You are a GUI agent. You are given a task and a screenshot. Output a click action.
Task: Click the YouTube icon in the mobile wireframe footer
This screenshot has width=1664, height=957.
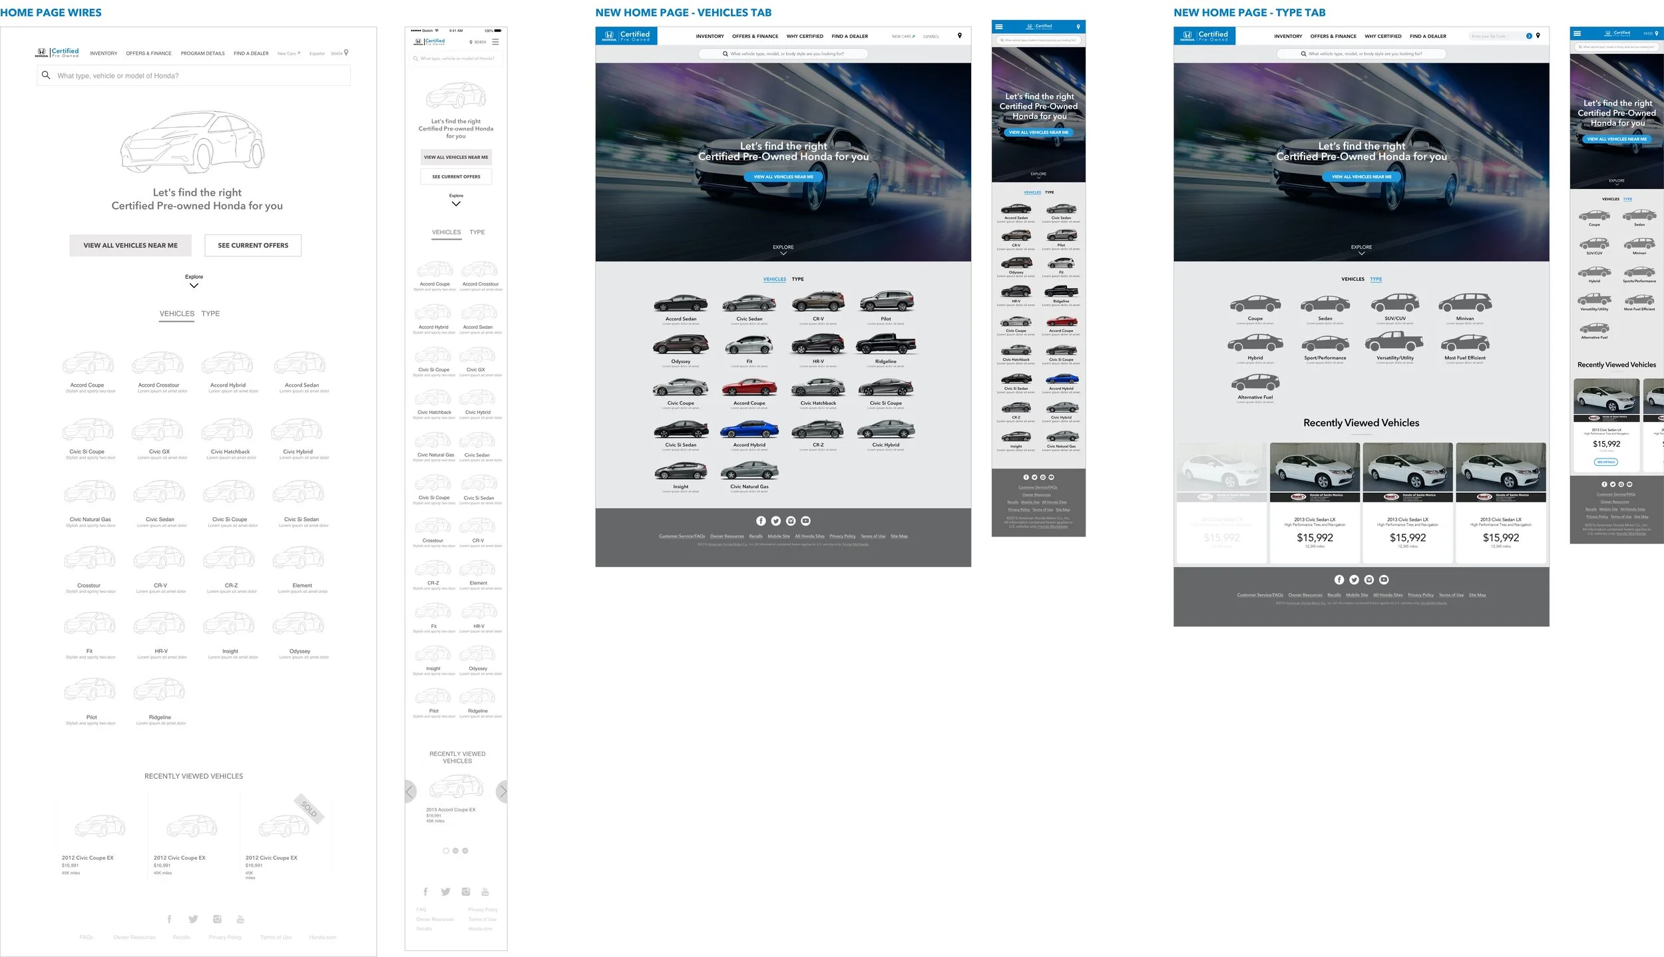[x=485, y=891]
